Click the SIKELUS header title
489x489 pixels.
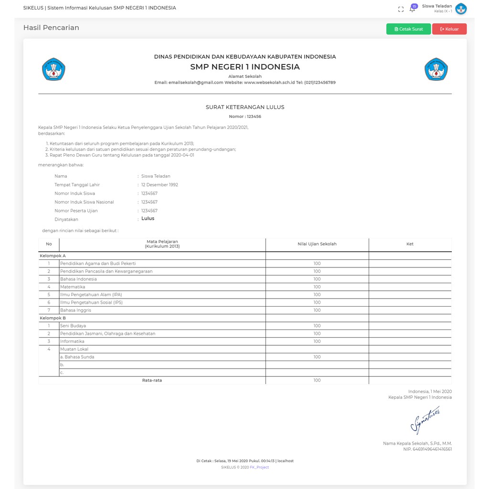coord(99,8)
